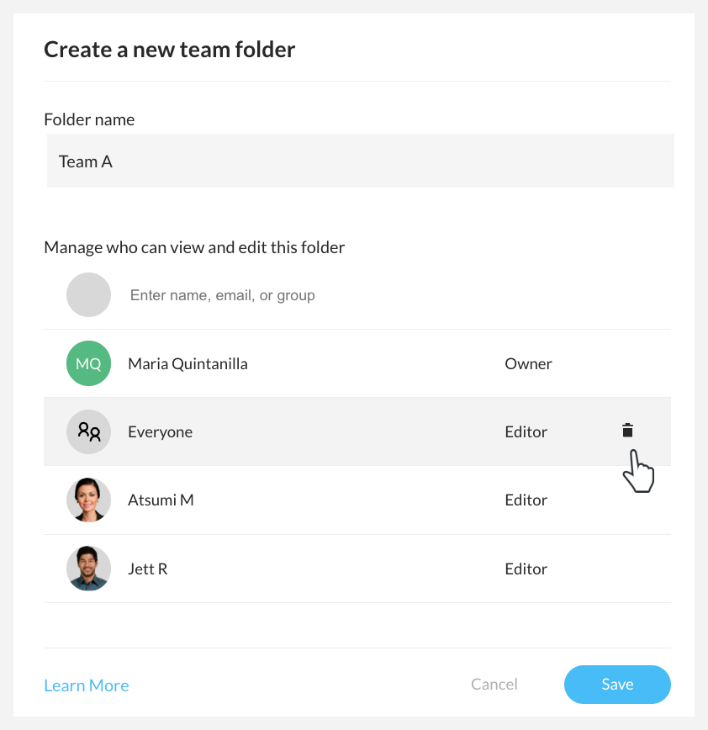Open the Learn More link

coord(87,685)
